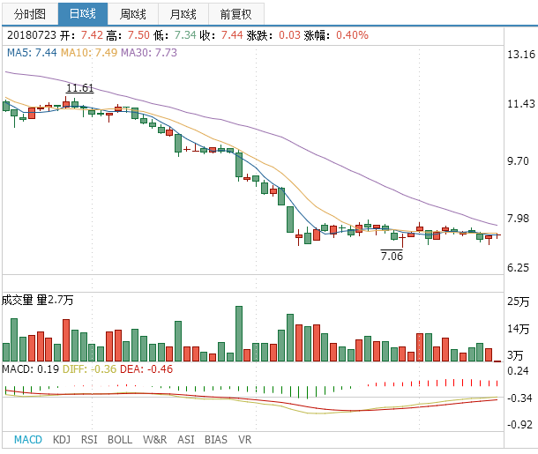Switch to the 分时图 tab
Viewport: 538px width, 454px height.
click(x=30, y=14)
